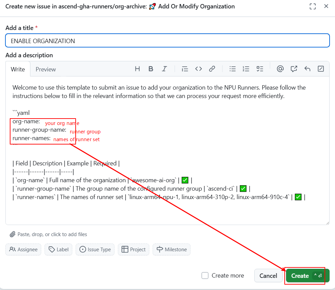
Task: Click the 'runner-group-name:' line in description
Action: [39, 130]
